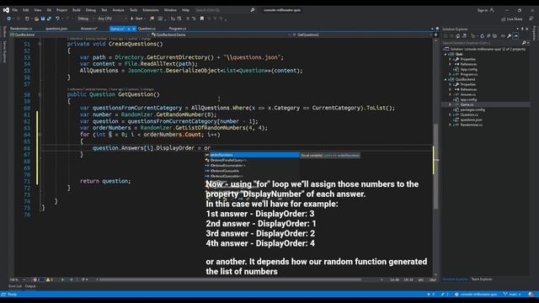Pin the Solution Explorer panel

522,29
